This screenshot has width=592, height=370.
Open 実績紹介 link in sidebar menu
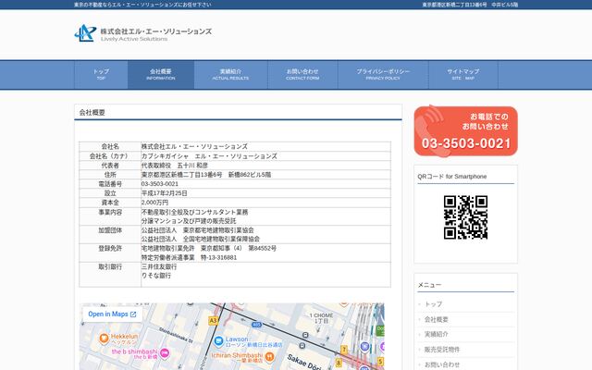pos(436,334)
